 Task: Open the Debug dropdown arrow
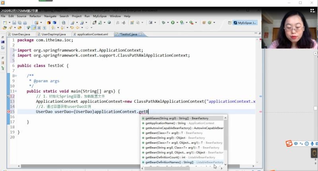pos(168,23)
